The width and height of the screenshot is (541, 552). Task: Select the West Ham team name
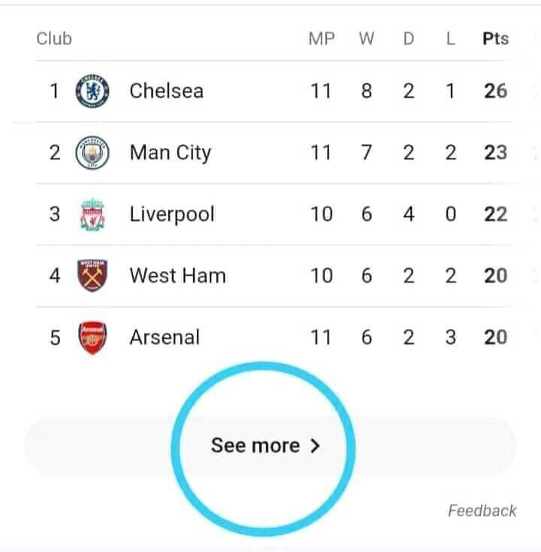pos(177,276)
